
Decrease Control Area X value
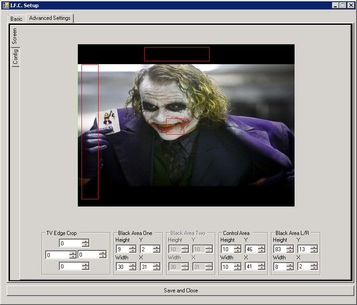[x=262, y=268]
